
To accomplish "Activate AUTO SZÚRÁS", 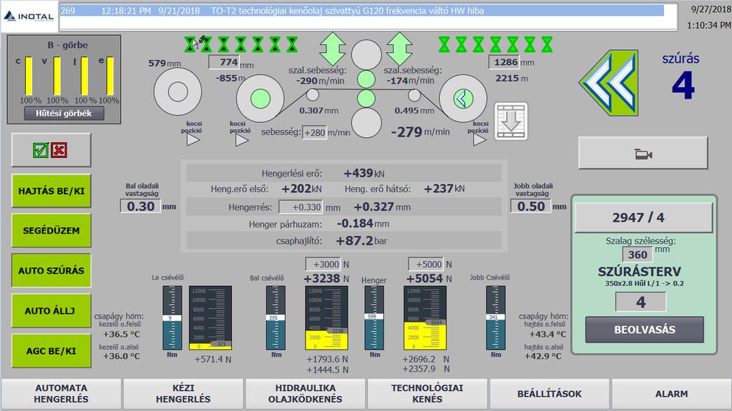I will point(52,271).
